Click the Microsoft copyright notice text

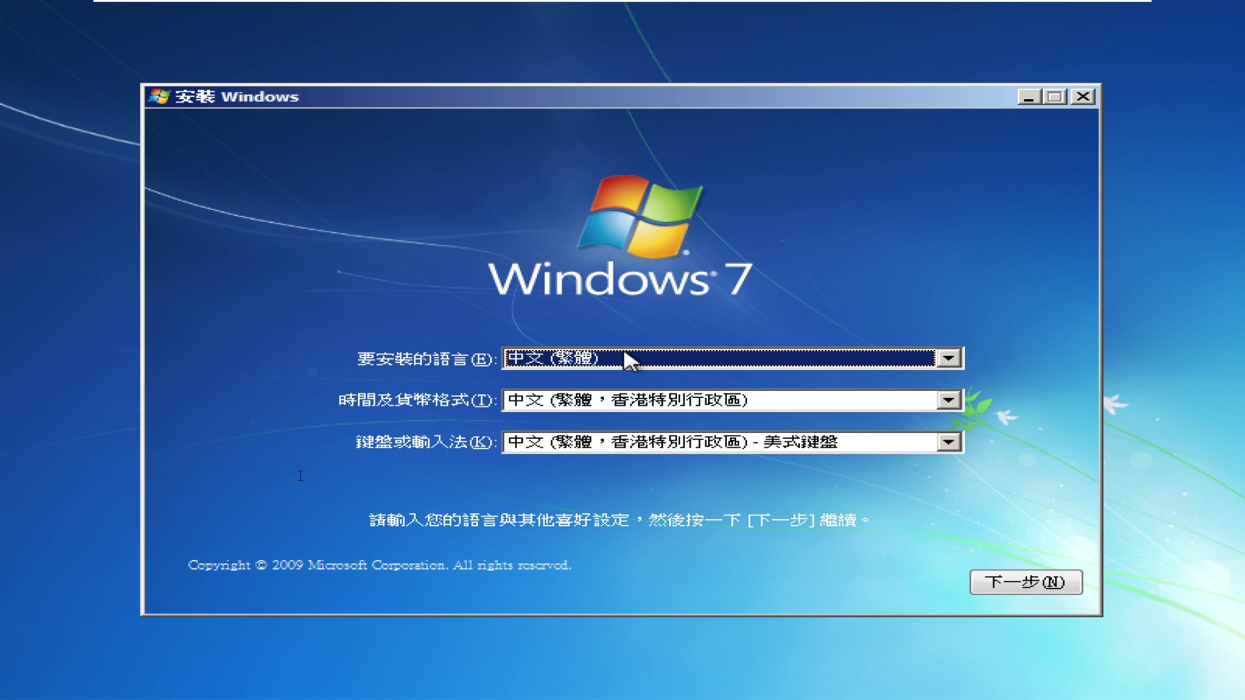pos(379,565)
